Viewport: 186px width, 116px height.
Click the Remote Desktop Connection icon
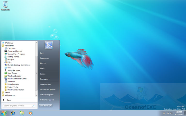(x=6, y=65)
